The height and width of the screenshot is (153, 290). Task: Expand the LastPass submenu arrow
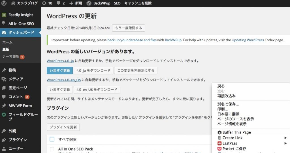[x=285, y=143]
